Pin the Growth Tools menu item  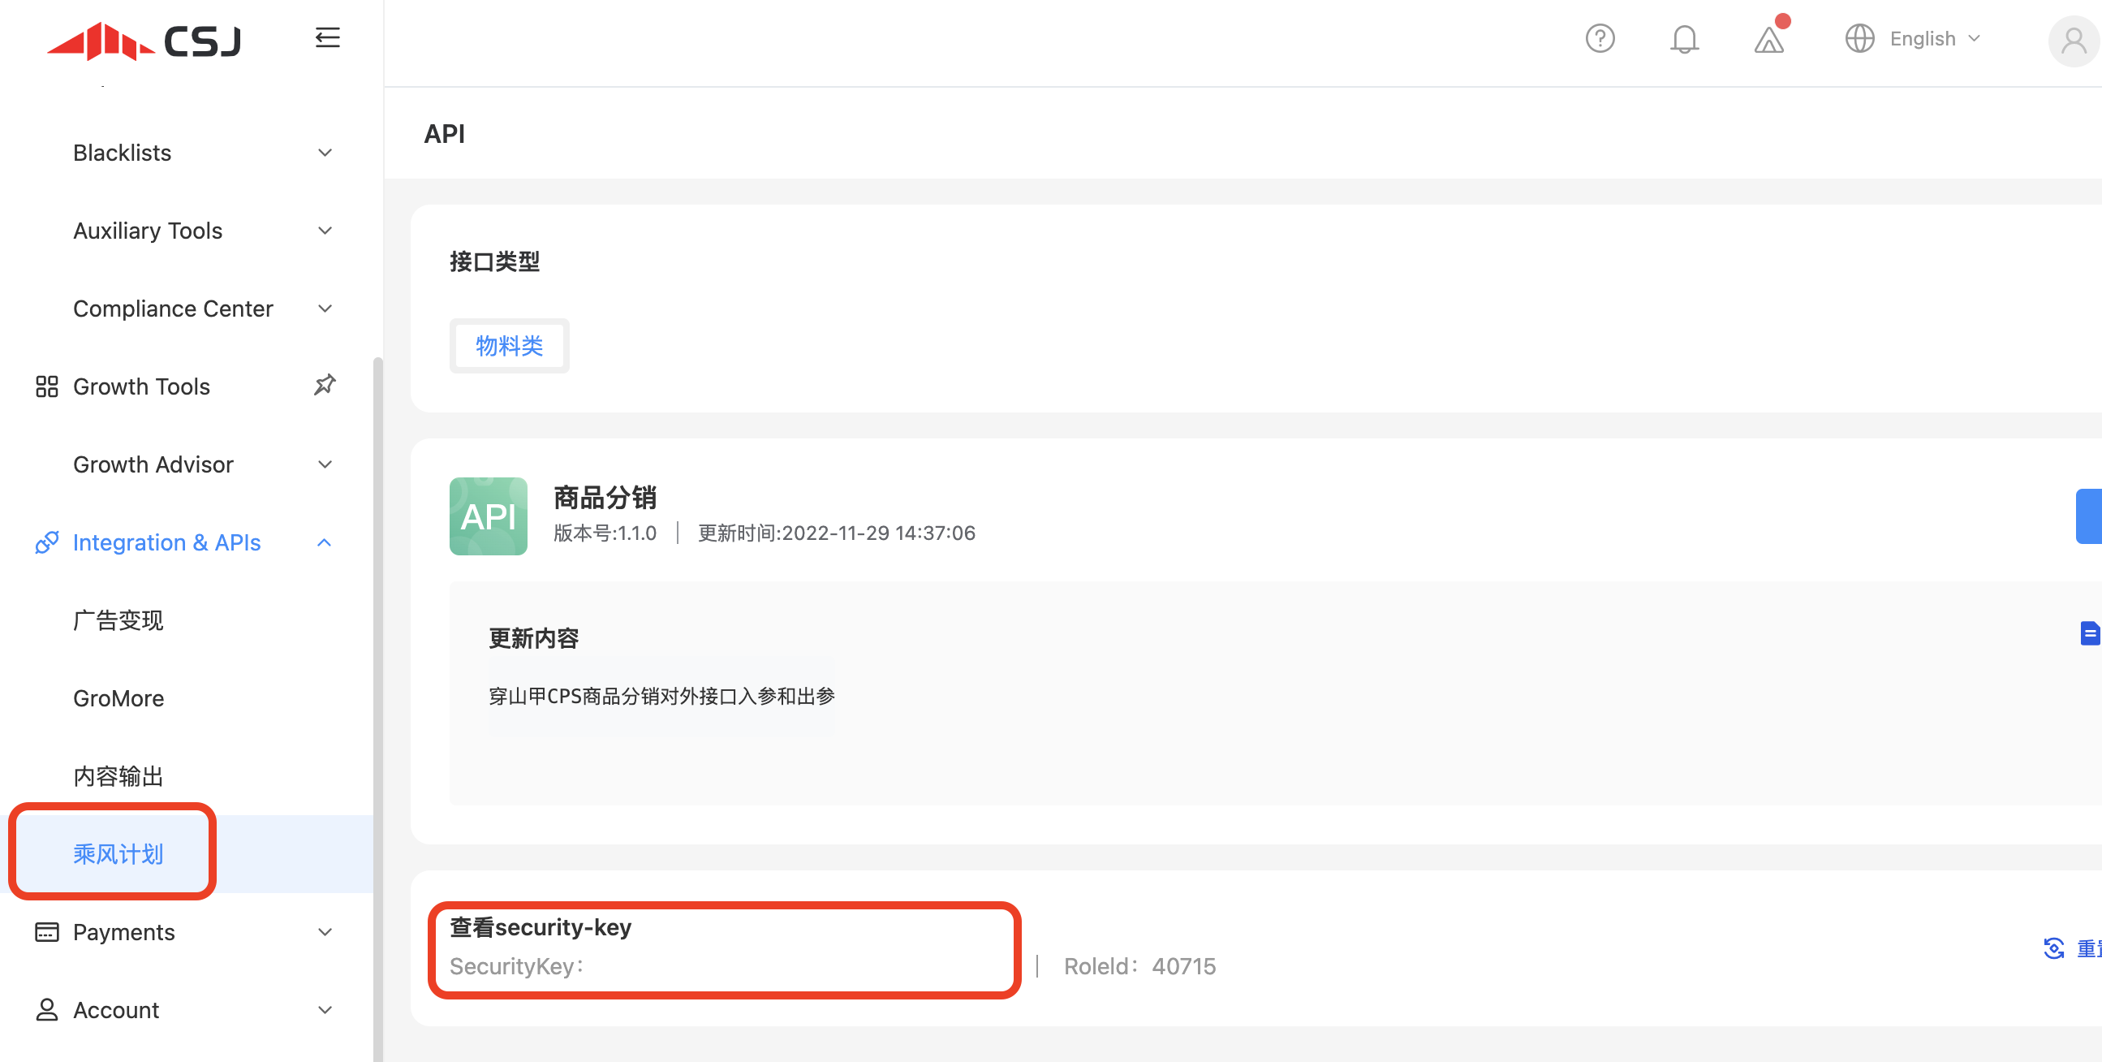coord(325,385)
